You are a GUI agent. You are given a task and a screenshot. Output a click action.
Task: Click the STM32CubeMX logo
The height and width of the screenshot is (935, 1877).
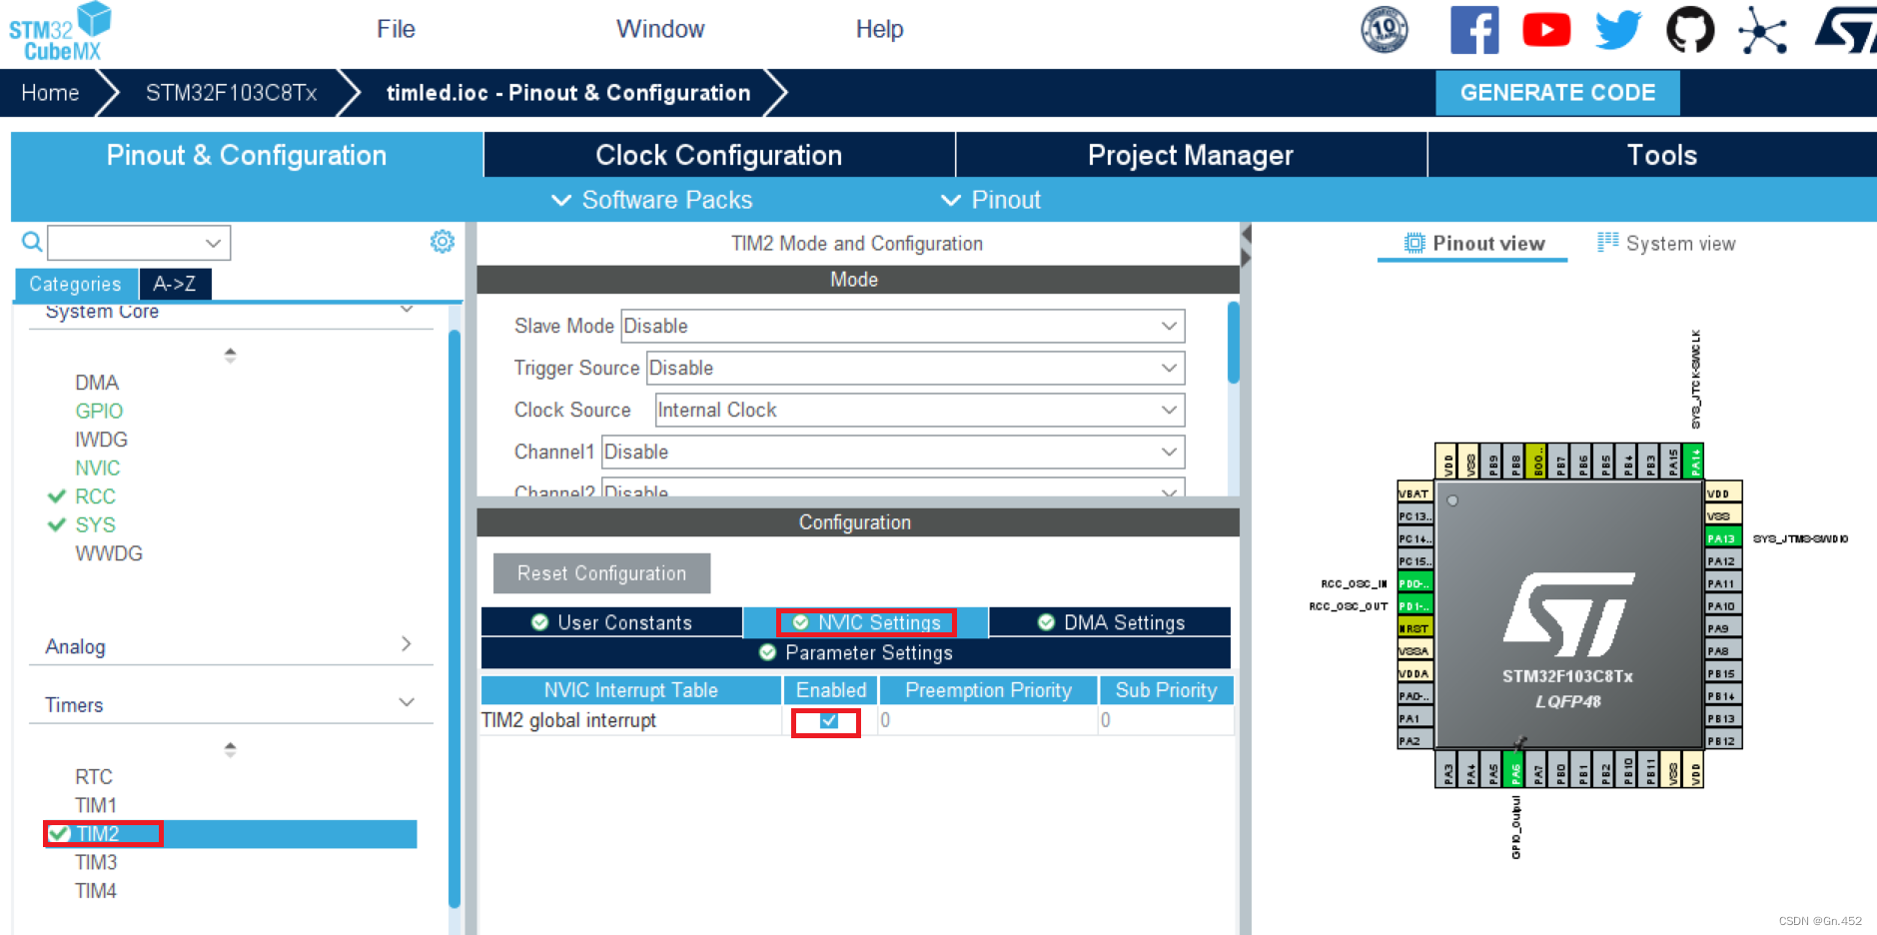click(60, 32)
